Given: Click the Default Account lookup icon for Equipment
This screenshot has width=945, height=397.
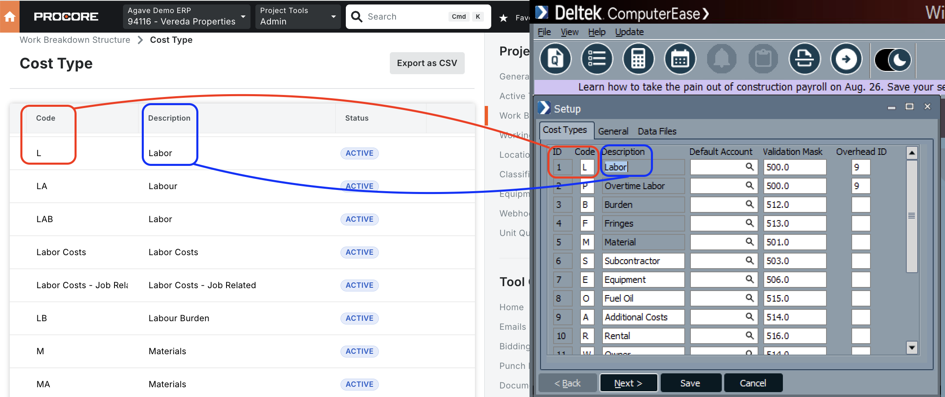Looking at the screenshot, I should click(x=749, y=279).
